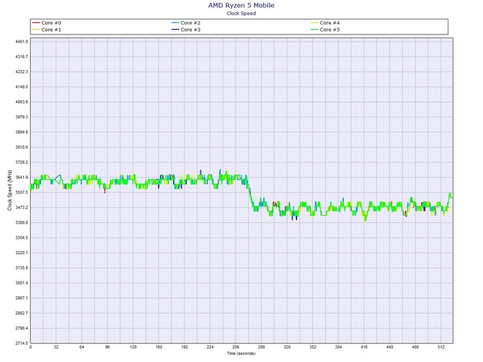Click the 3979.3 y-axis value
Image resolution: width=483 pixels, height=362 pixels.
click(22, 117)
